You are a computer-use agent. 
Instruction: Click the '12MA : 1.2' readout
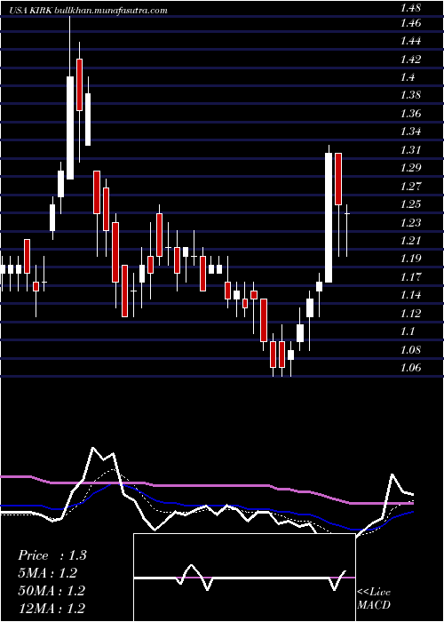coord(52,609)
